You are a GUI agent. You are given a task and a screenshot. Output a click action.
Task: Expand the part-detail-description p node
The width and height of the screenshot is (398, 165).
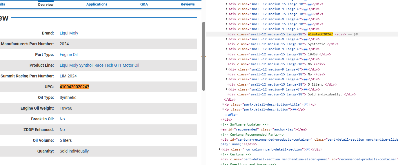click(x=223, y=109)
